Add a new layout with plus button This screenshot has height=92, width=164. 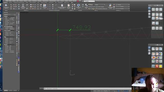pyautogui.click(x=18, y=90)
